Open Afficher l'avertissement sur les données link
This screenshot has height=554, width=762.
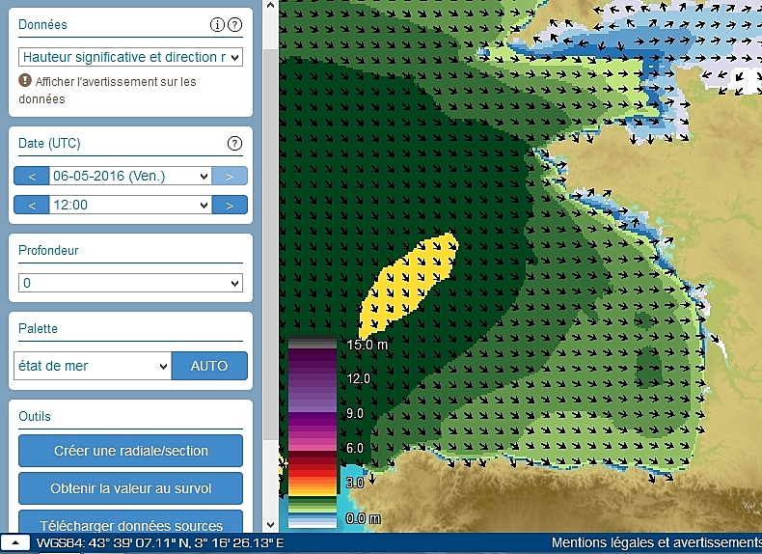click(x=107, y=90)
